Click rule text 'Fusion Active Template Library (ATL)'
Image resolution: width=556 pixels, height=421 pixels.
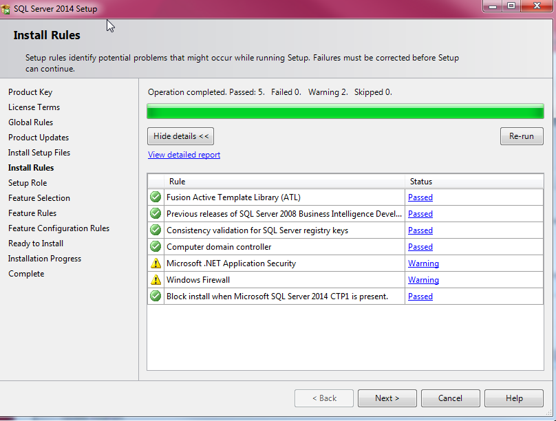(233, 197)
